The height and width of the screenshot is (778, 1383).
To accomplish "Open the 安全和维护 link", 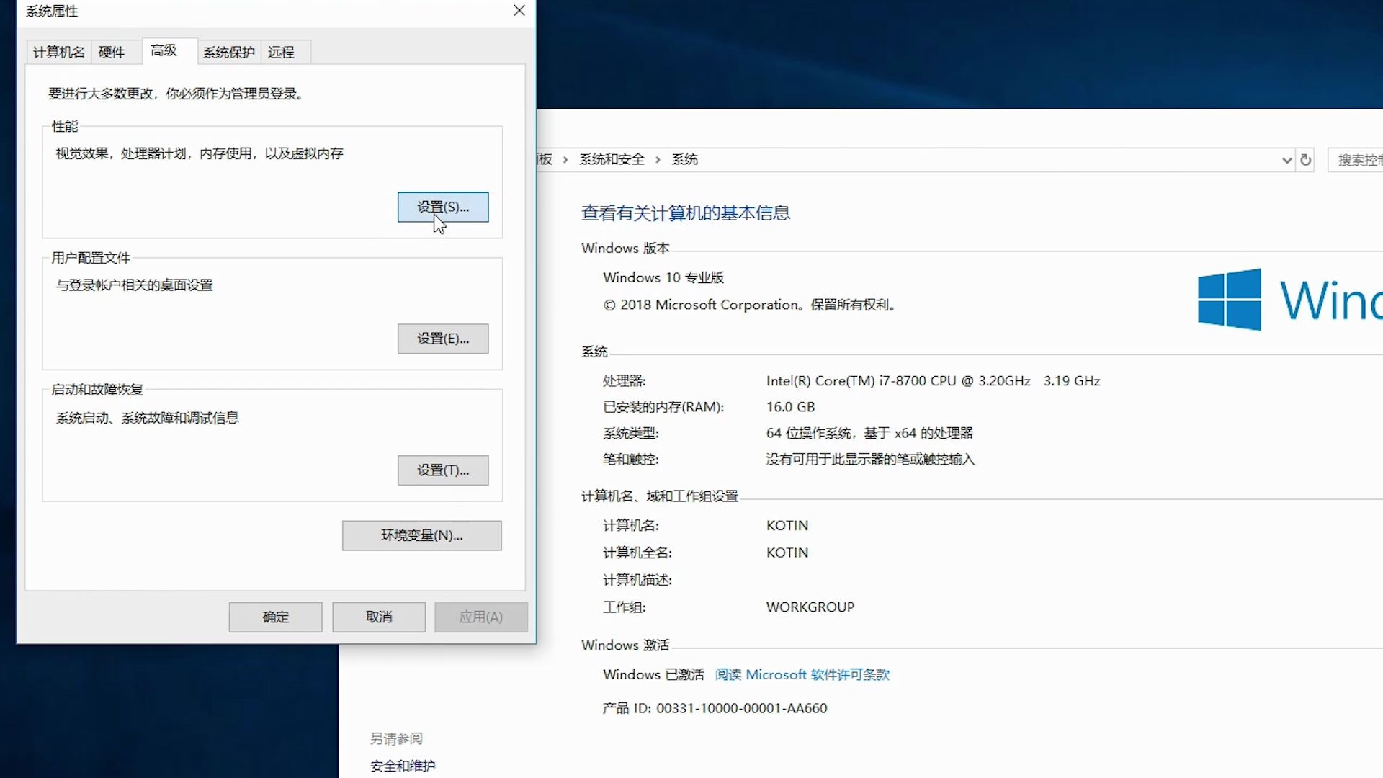I will pyautogui.click(x=401, y=766).
